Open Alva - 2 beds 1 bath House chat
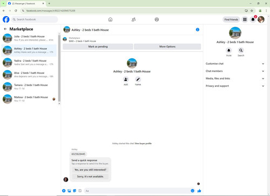 pyautogui.click(x=29, y=75)
